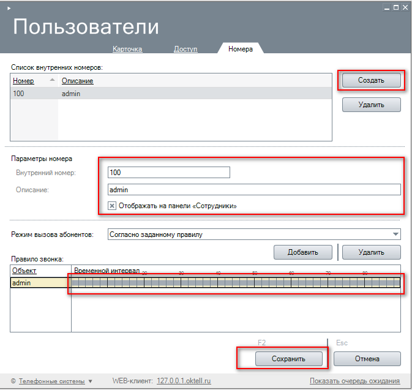
Task: Maximize the Пользователи window
Action: pyautogui.click(x=396, y=7)
